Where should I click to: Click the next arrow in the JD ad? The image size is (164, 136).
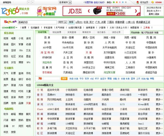(136, 11)
